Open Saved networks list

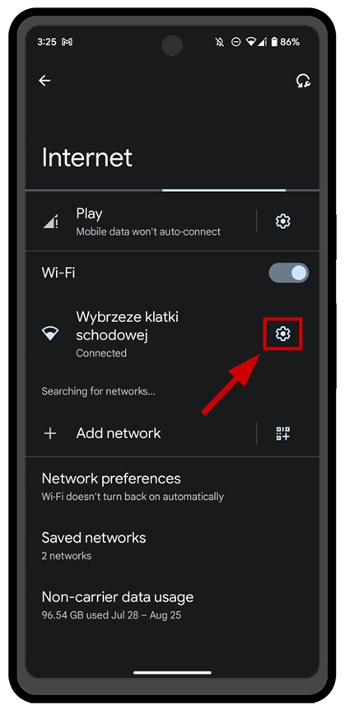172,546
